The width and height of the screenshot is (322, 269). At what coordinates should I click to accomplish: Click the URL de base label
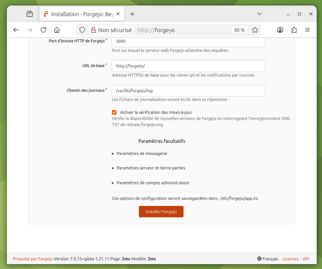[93, 66]
